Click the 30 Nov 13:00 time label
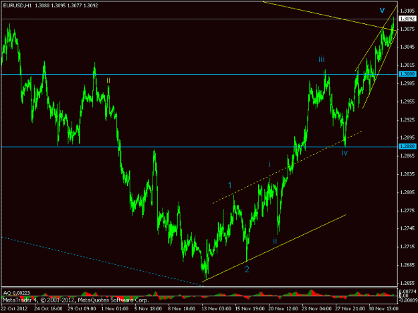This screenshot has width=418, height=313. (384, 309)
